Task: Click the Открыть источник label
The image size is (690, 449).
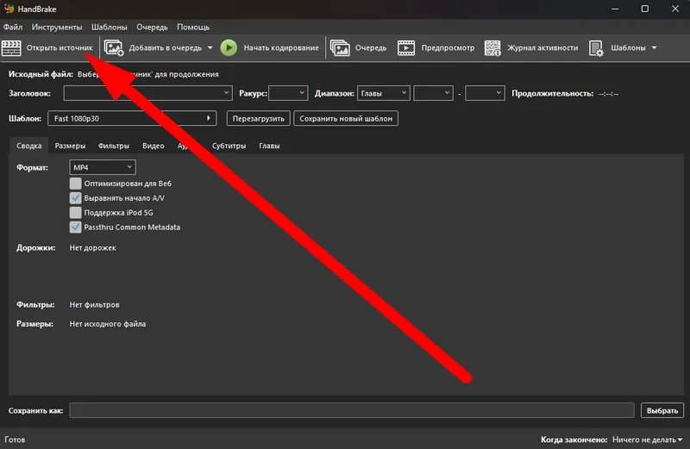Action: coord(60,48)
